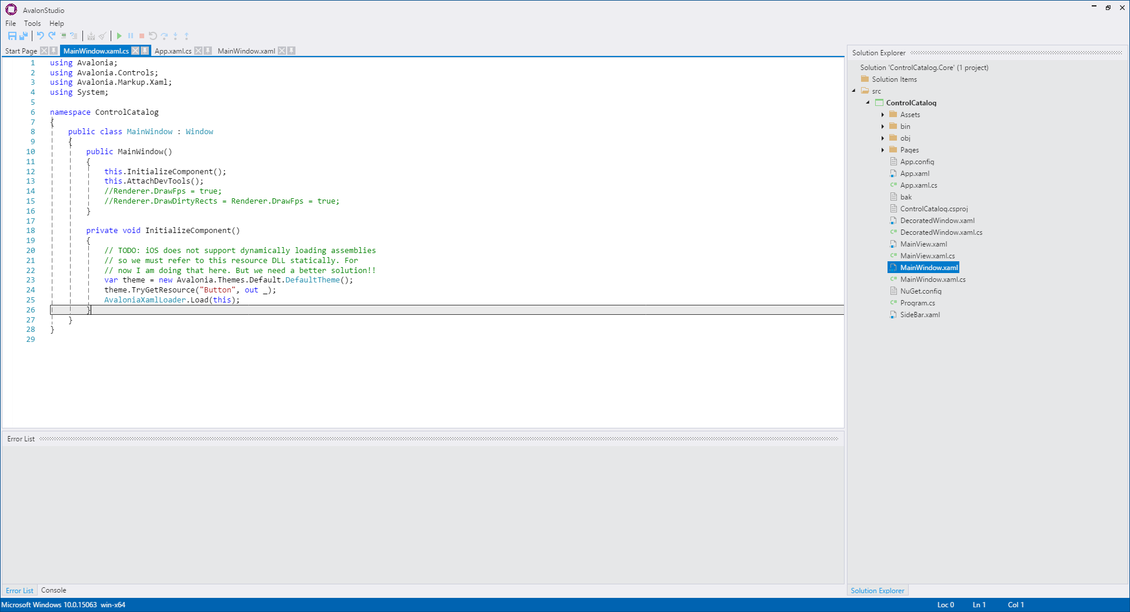Pin the MainWindow.xaml tab

pyautogui.click(x=291, y=51)
